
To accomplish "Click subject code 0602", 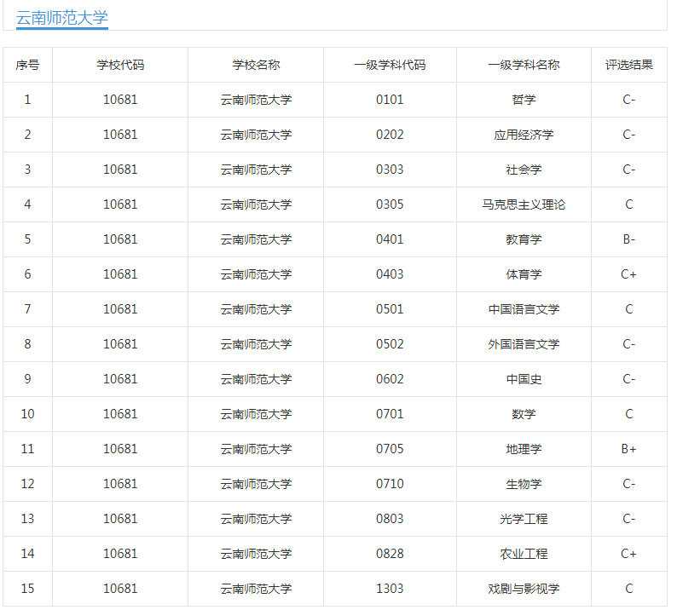I will pos(390,379).
